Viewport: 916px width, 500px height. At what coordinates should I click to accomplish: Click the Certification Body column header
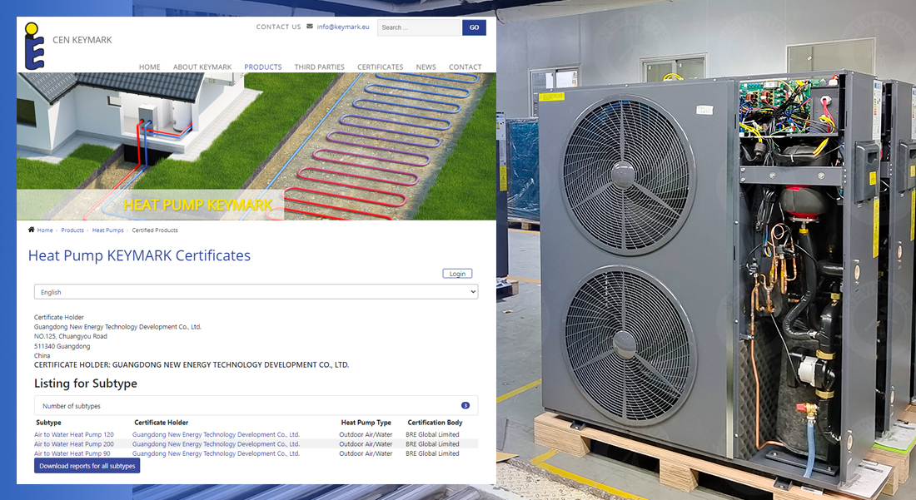435,423
